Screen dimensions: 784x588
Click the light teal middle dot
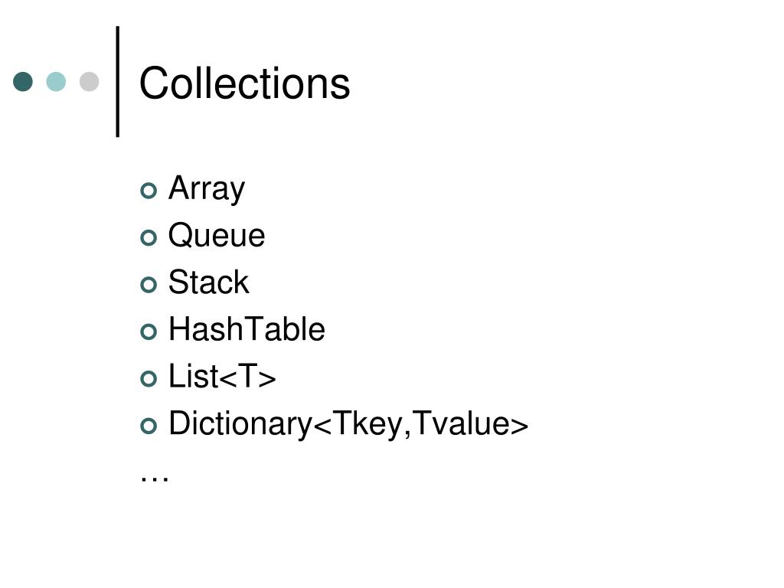(56, 81)
